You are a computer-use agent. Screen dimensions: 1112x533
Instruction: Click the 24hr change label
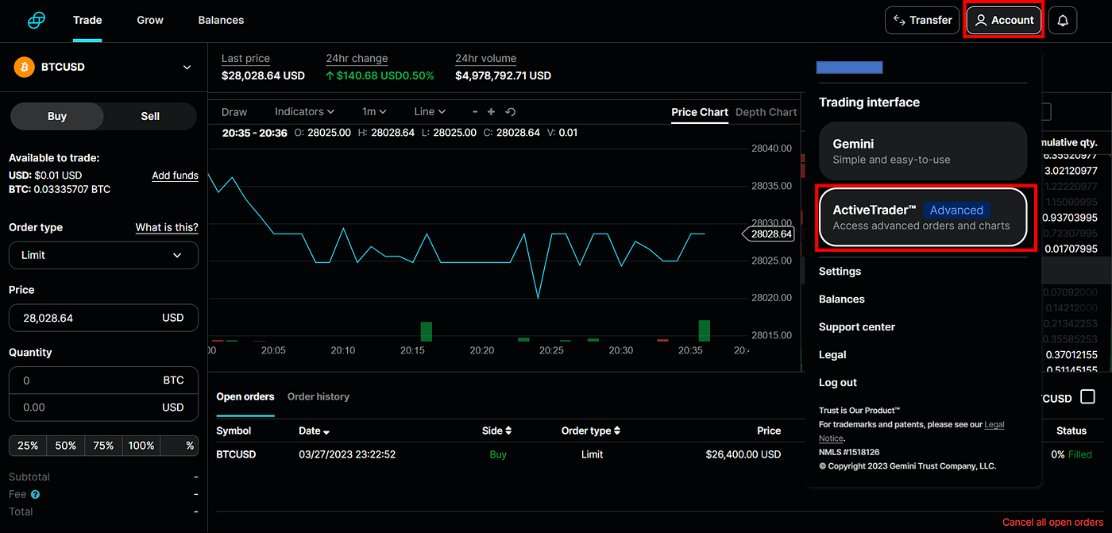tap(357, 58)
